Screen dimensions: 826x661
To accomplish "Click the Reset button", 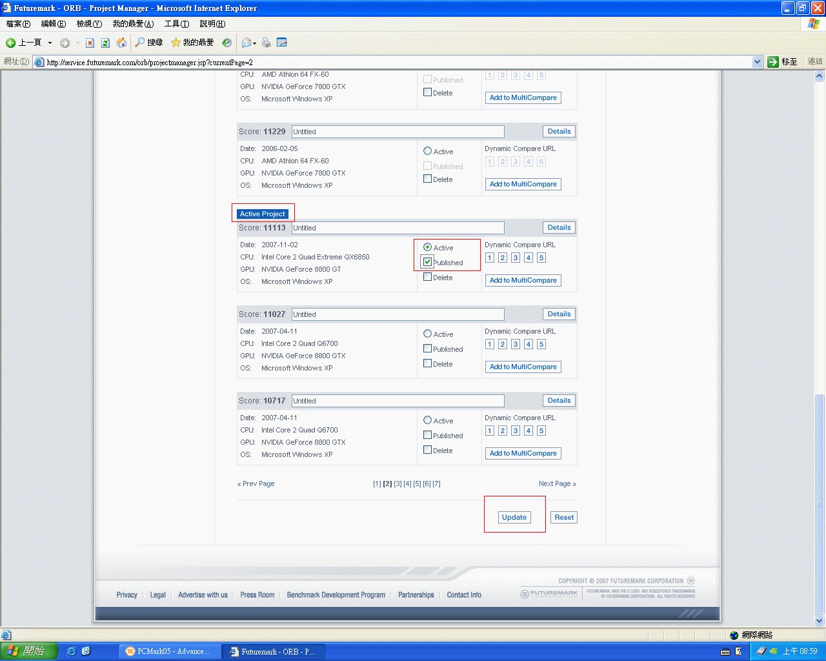I will pos(564,517).
